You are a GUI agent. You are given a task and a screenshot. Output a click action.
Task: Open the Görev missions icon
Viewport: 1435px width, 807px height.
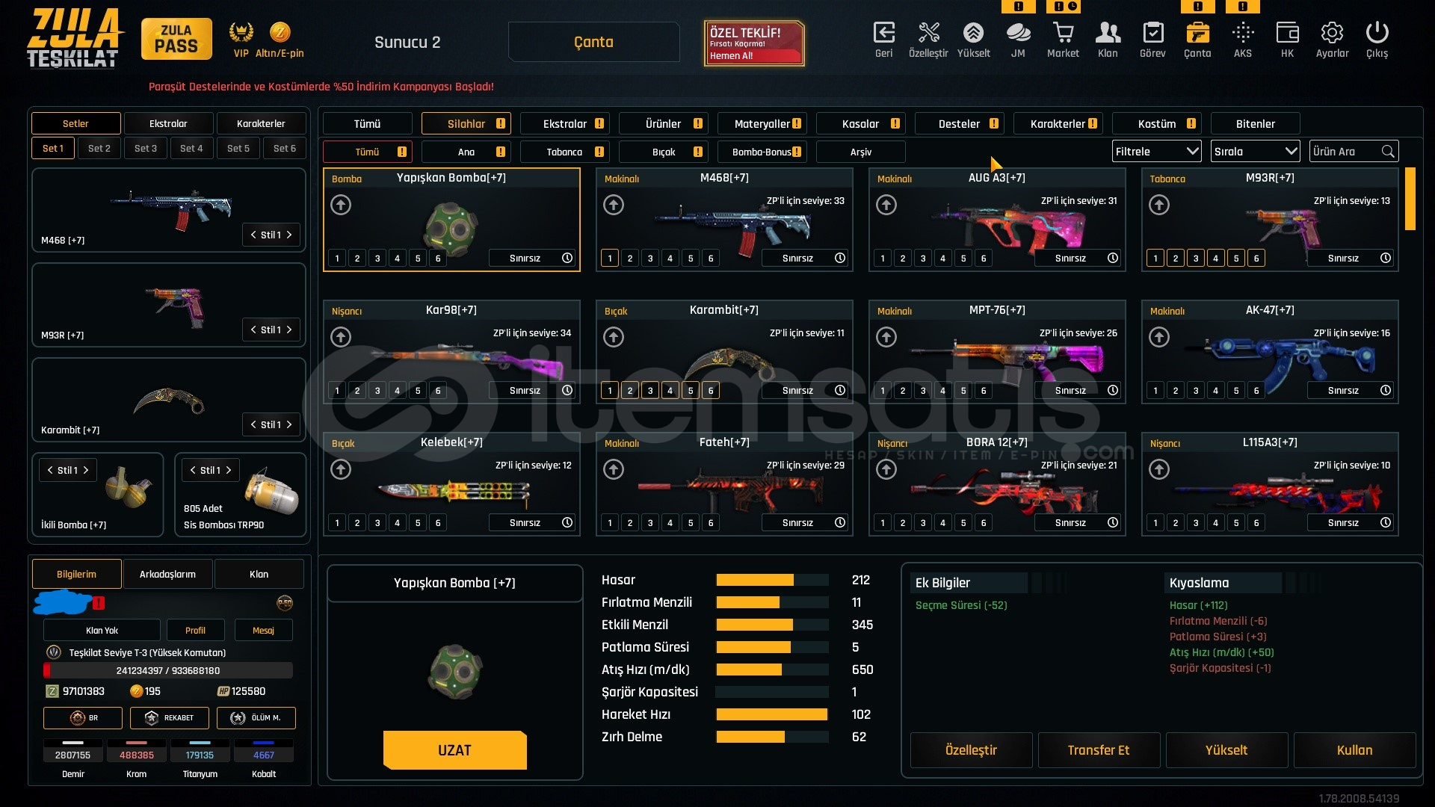[1152, 33]
